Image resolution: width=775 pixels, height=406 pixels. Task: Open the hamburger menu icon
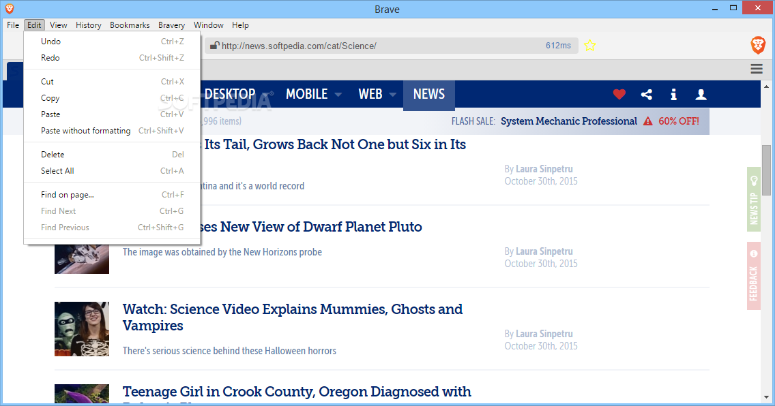(x=756, y=69)
